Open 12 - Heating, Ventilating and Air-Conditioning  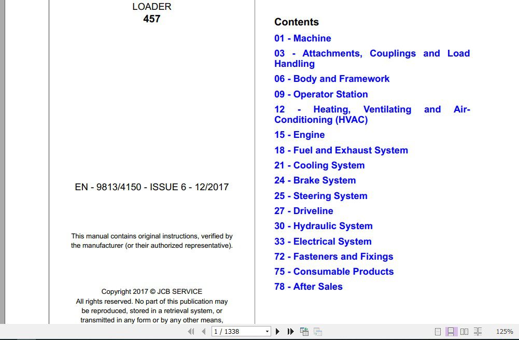click(372, 115)
